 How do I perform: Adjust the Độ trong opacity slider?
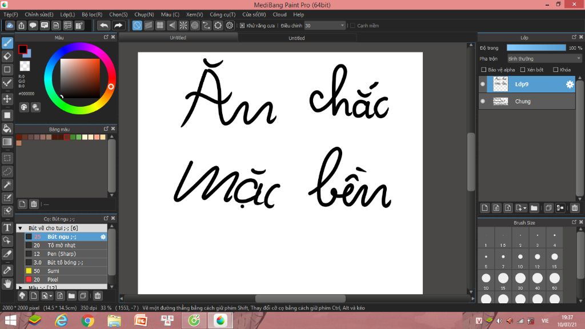point(536,48)
